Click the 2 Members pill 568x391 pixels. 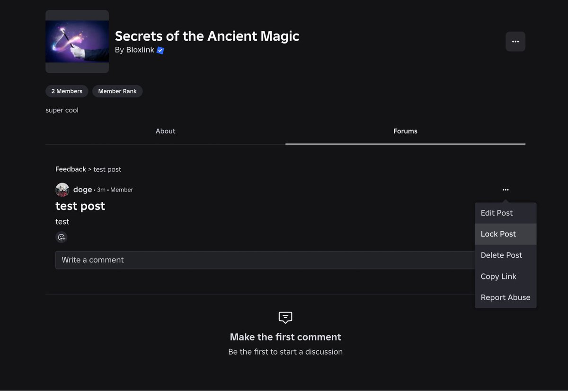click(x=67, y=91)
